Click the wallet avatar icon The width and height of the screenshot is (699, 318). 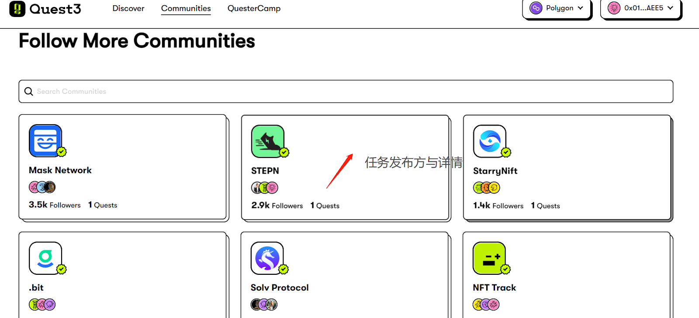pyautogui.click(x=614, y=8)
